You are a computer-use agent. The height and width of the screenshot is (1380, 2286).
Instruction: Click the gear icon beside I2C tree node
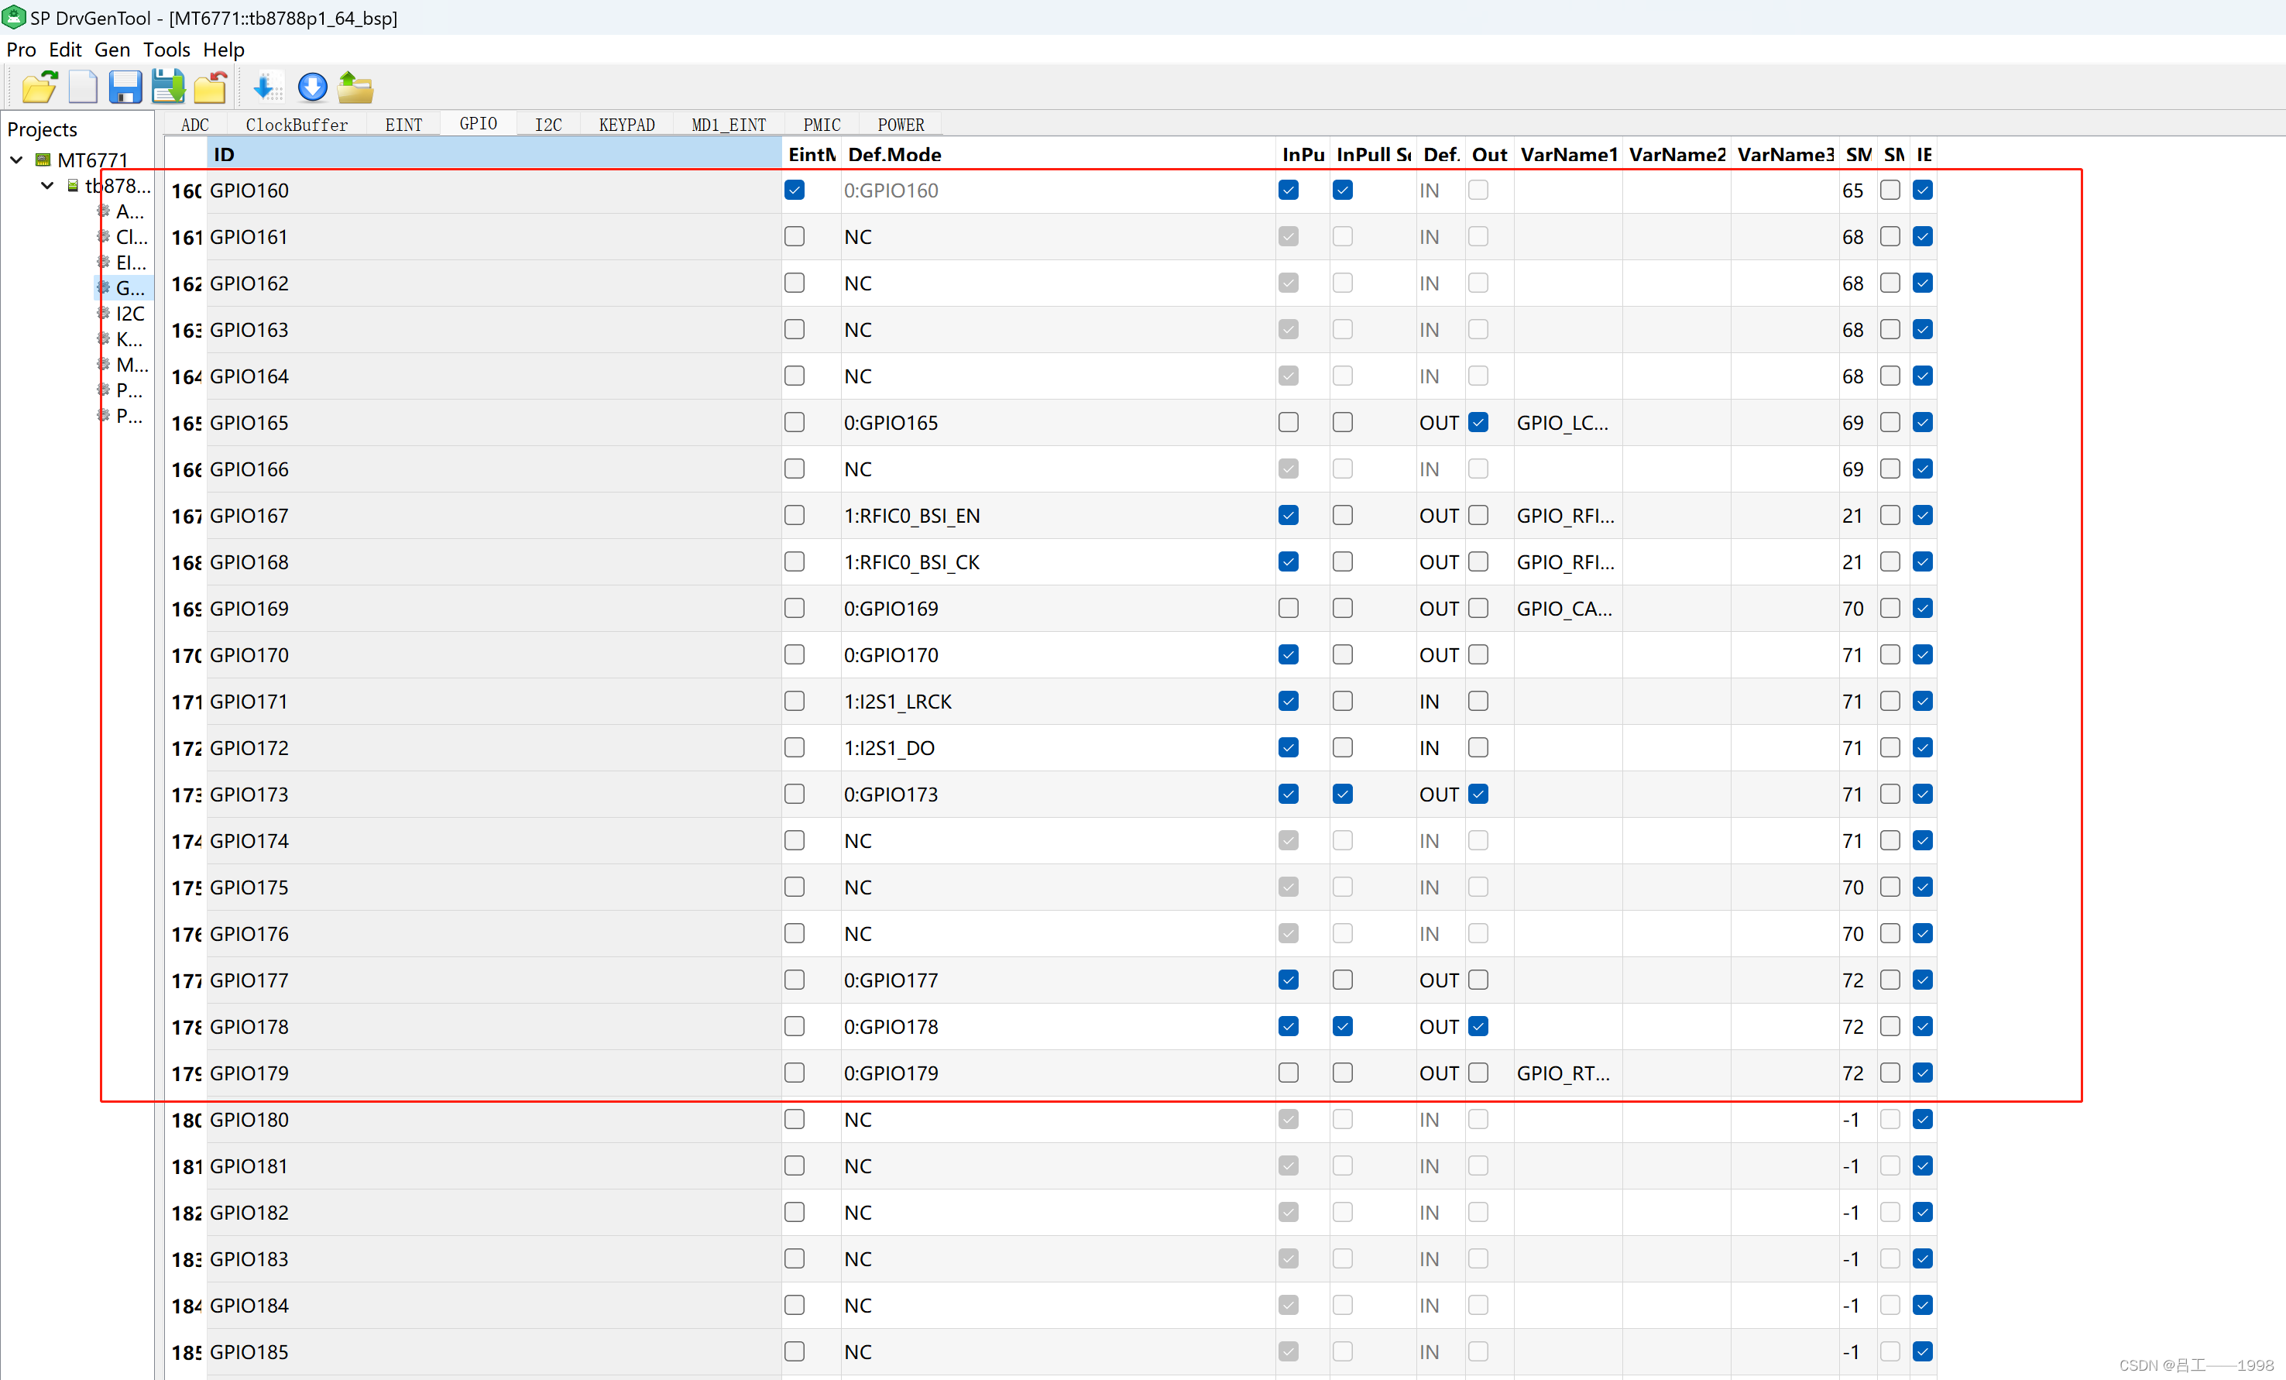(104, 313)
